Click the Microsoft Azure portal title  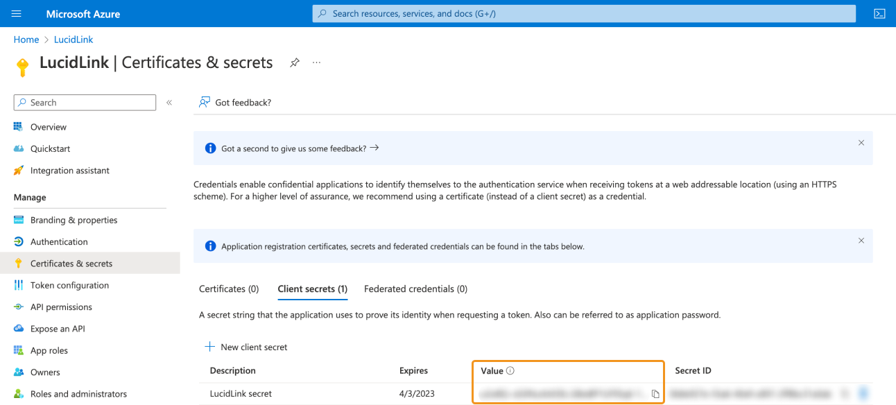[x=83, y=14]
